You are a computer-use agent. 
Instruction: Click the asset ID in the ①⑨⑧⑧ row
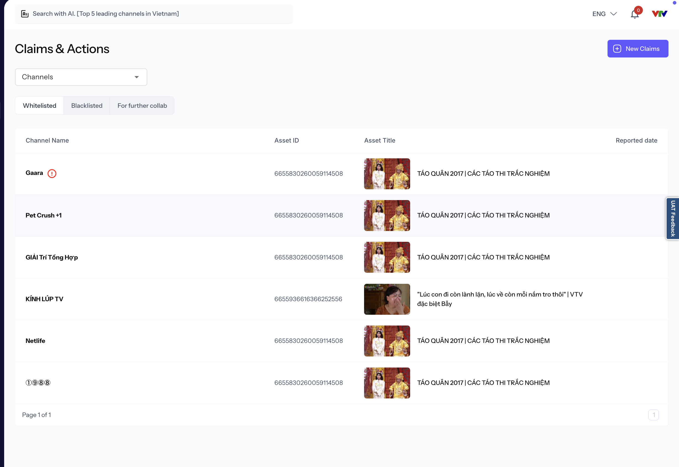tap(309, 383)
